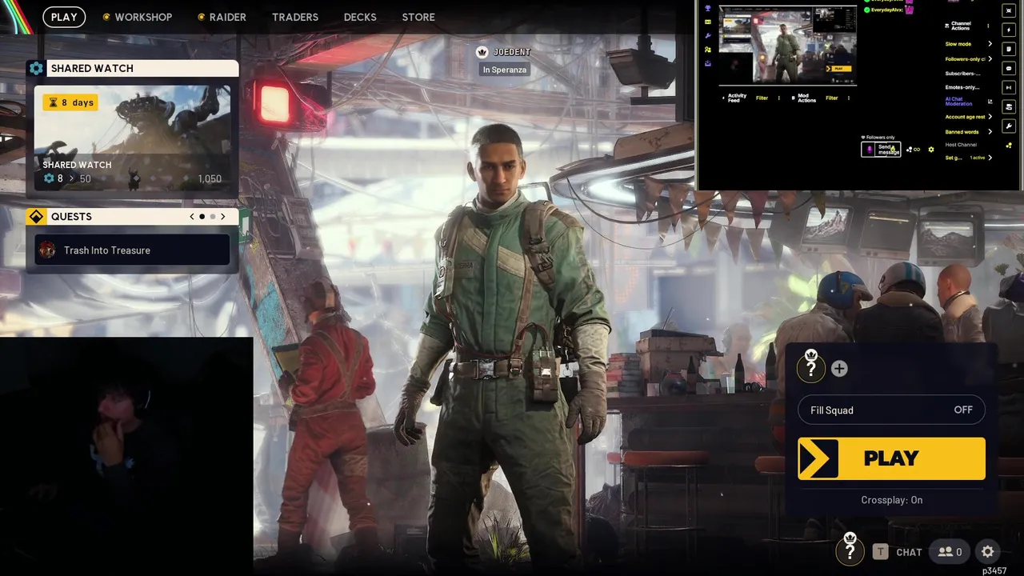Click the crown icon beside JOEDENT

coord(482,52)
